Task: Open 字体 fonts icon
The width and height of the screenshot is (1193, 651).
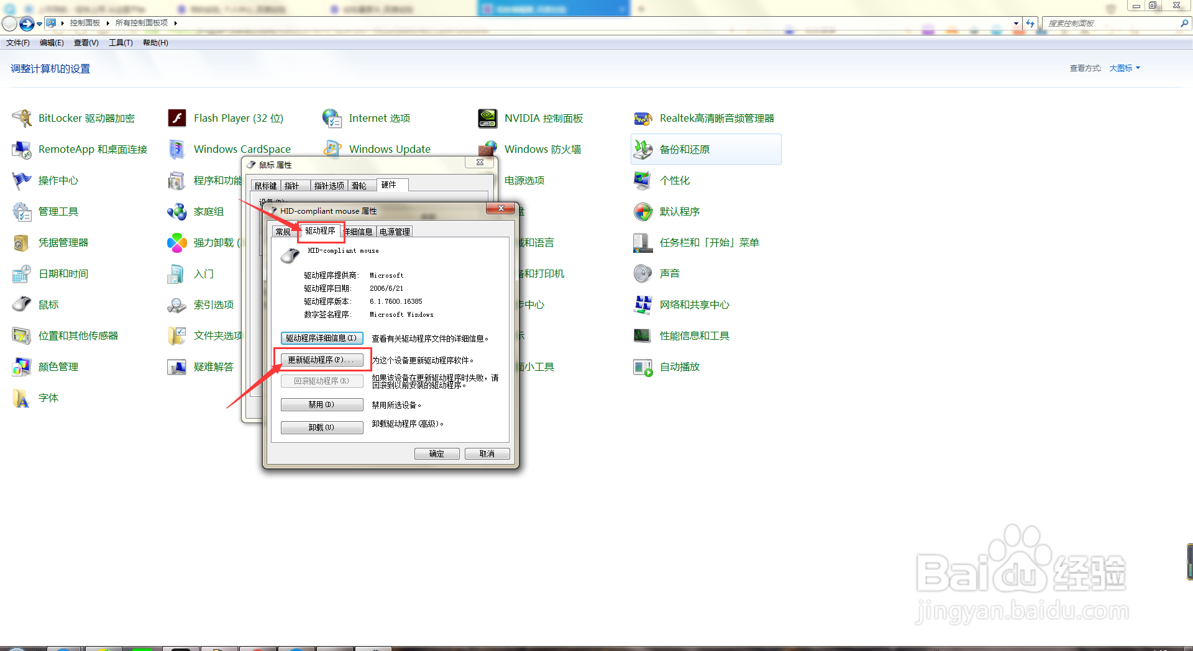Action: 22,398
